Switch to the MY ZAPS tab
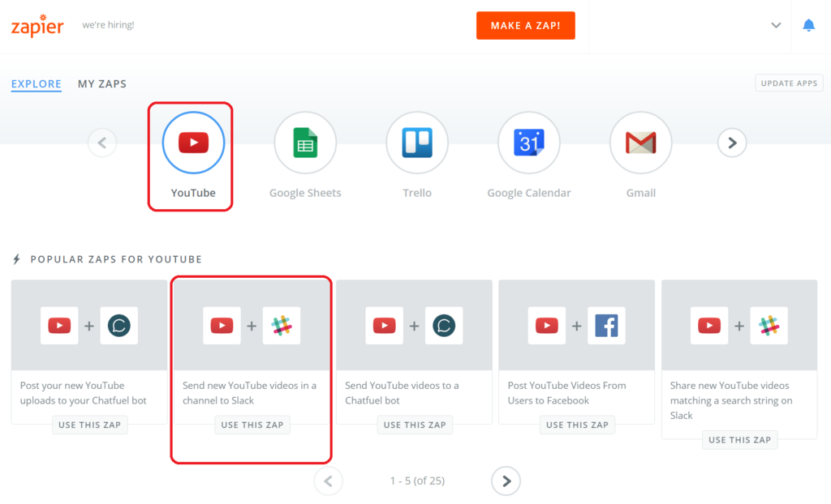Screen dimensions: 831x504 [x=102, y=83]
